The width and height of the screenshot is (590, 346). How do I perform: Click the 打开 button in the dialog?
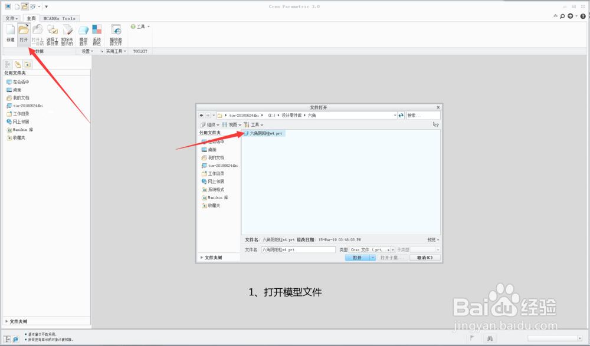point(358,258)
